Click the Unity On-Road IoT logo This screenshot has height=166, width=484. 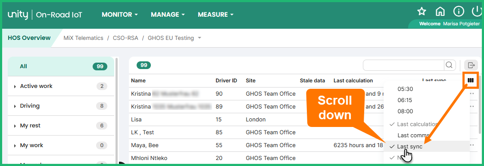click(x=45, y=15)
